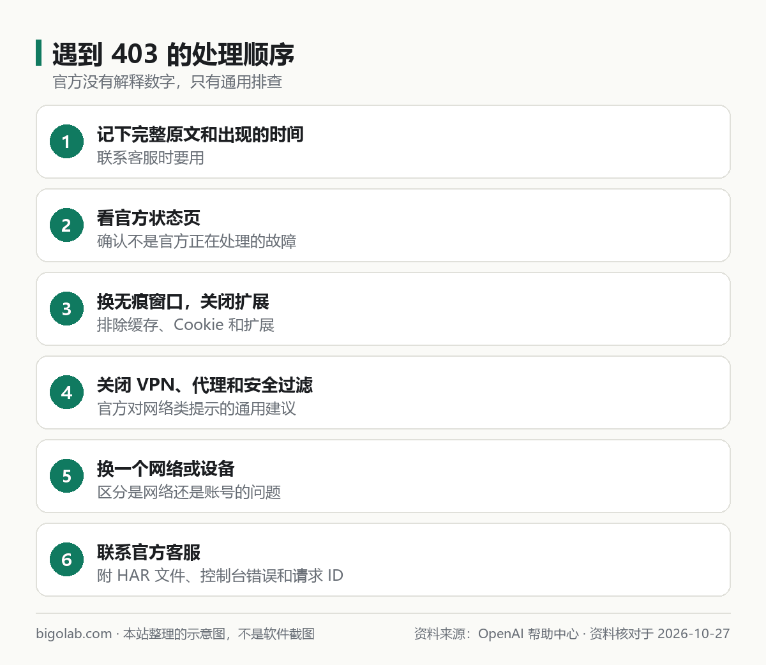The width and height of the screenshot is (766, 665).
Task: Select the description 联系客服时要用
Action: [151, 158]
